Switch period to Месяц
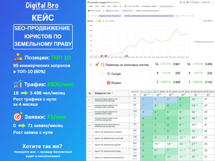Screen dimensions: 215x161 109,6
